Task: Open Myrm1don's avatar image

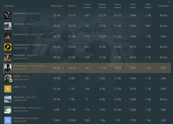Action: click(8, 99)
